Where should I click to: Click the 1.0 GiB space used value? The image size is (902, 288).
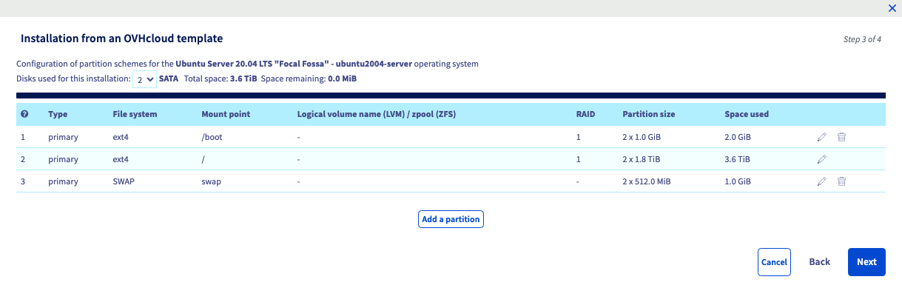[x=738, y=181]
